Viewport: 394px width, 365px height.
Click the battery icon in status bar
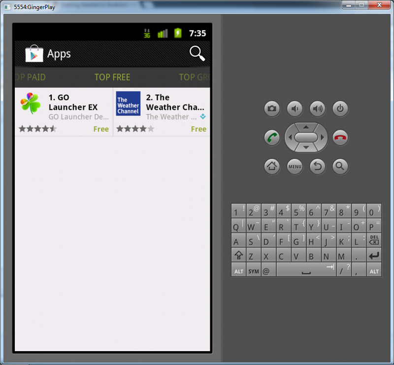178,33
